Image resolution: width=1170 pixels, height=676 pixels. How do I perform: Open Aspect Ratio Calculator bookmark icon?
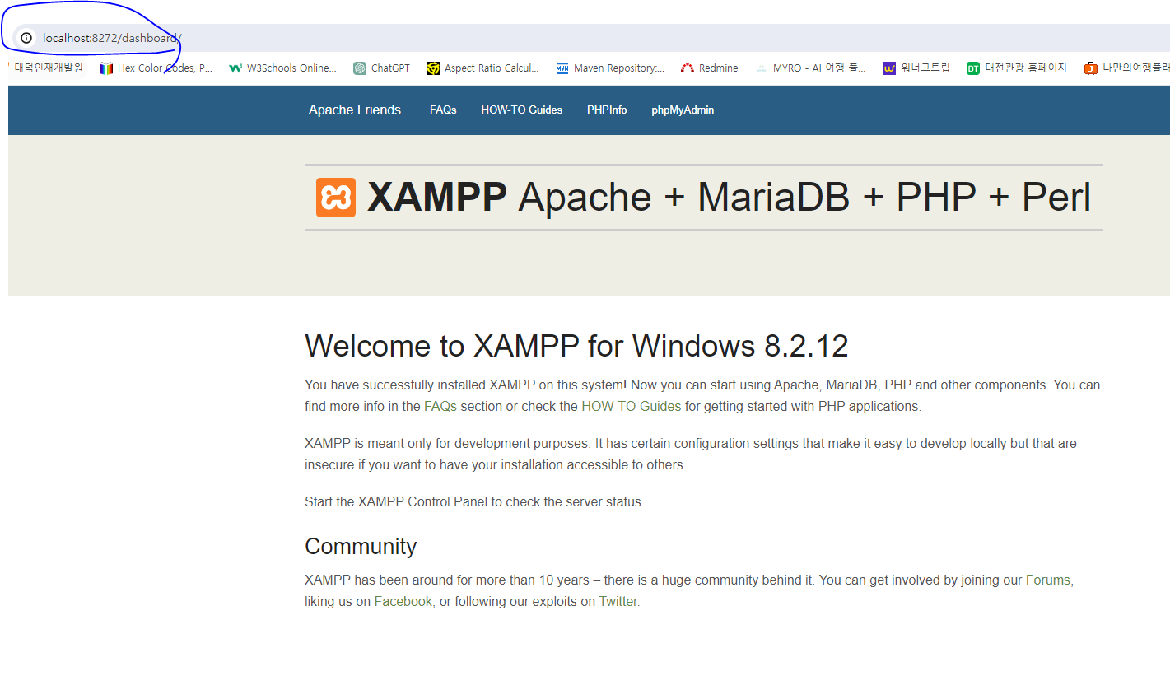click(x=433, y=68)
